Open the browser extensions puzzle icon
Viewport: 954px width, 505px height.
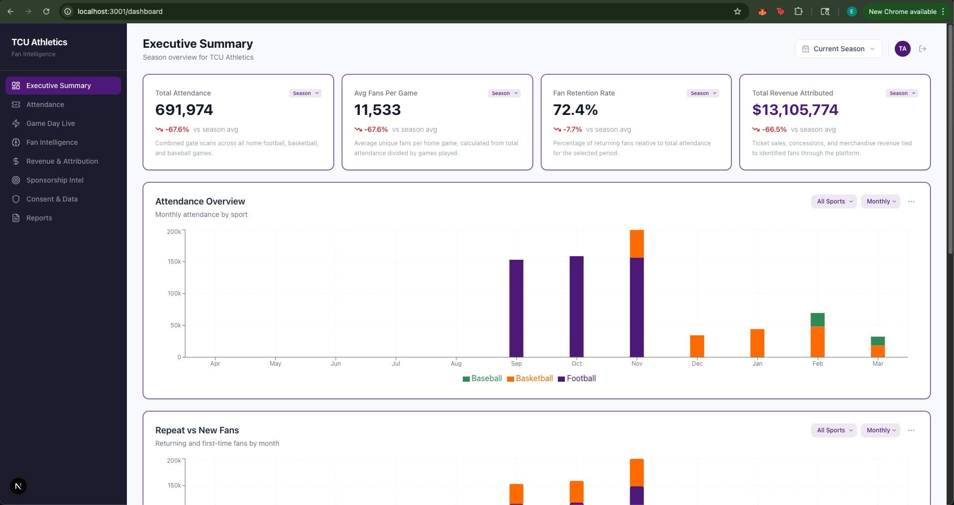point(799,11)
